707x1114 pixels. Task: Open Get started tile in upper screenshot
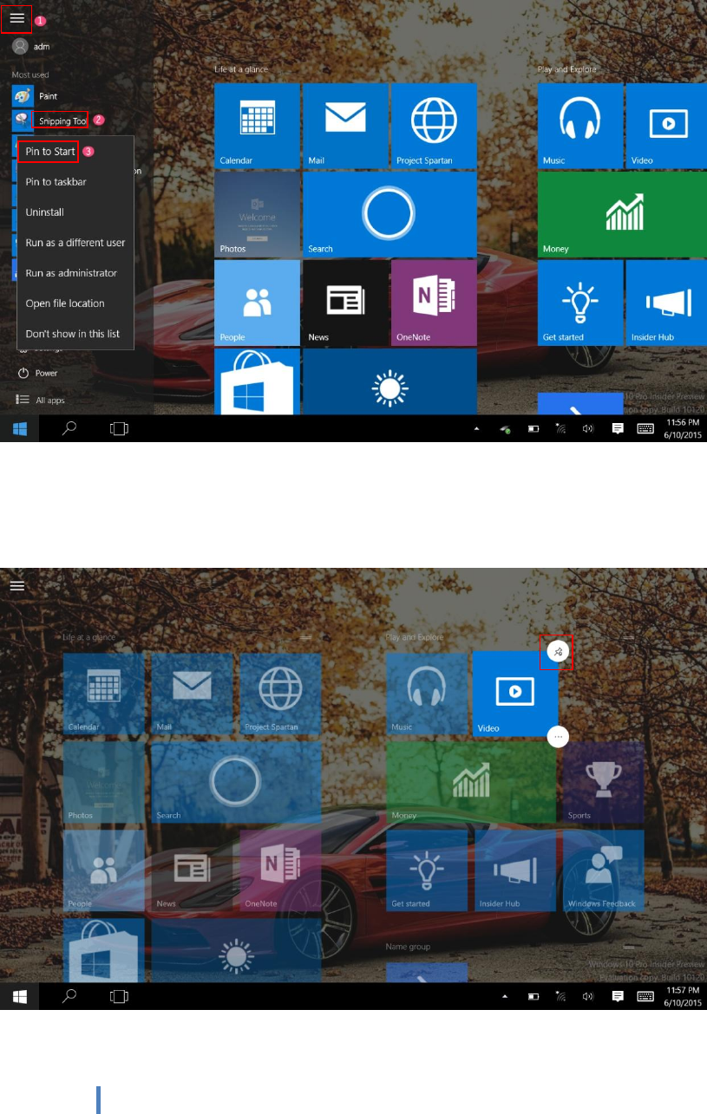tap(580, 303)
